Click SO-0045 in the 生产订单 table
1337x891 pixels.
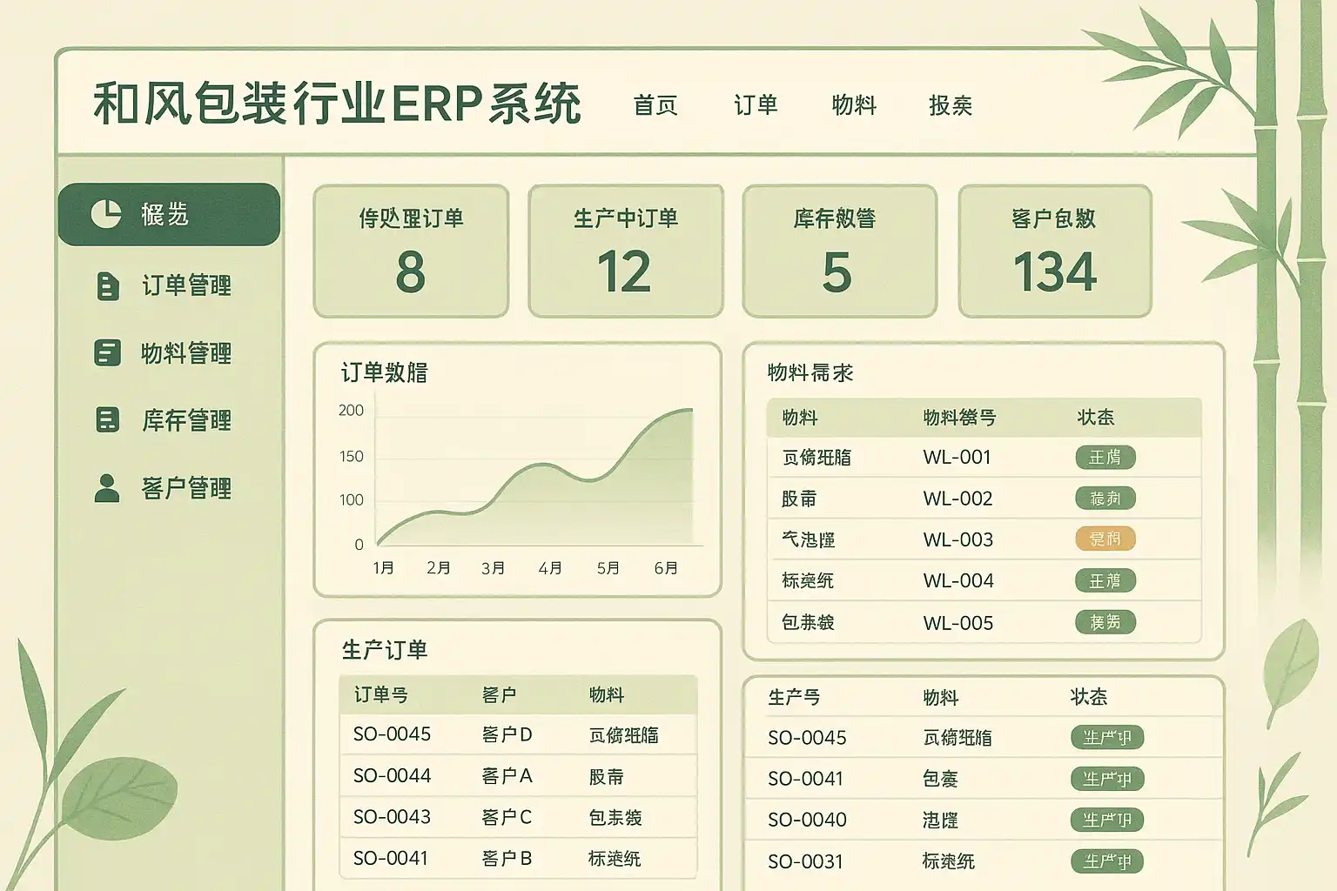click(x=392, y=734)
